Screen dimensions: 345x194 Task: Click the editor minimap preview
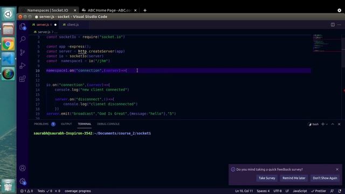(x=327, y=43)
